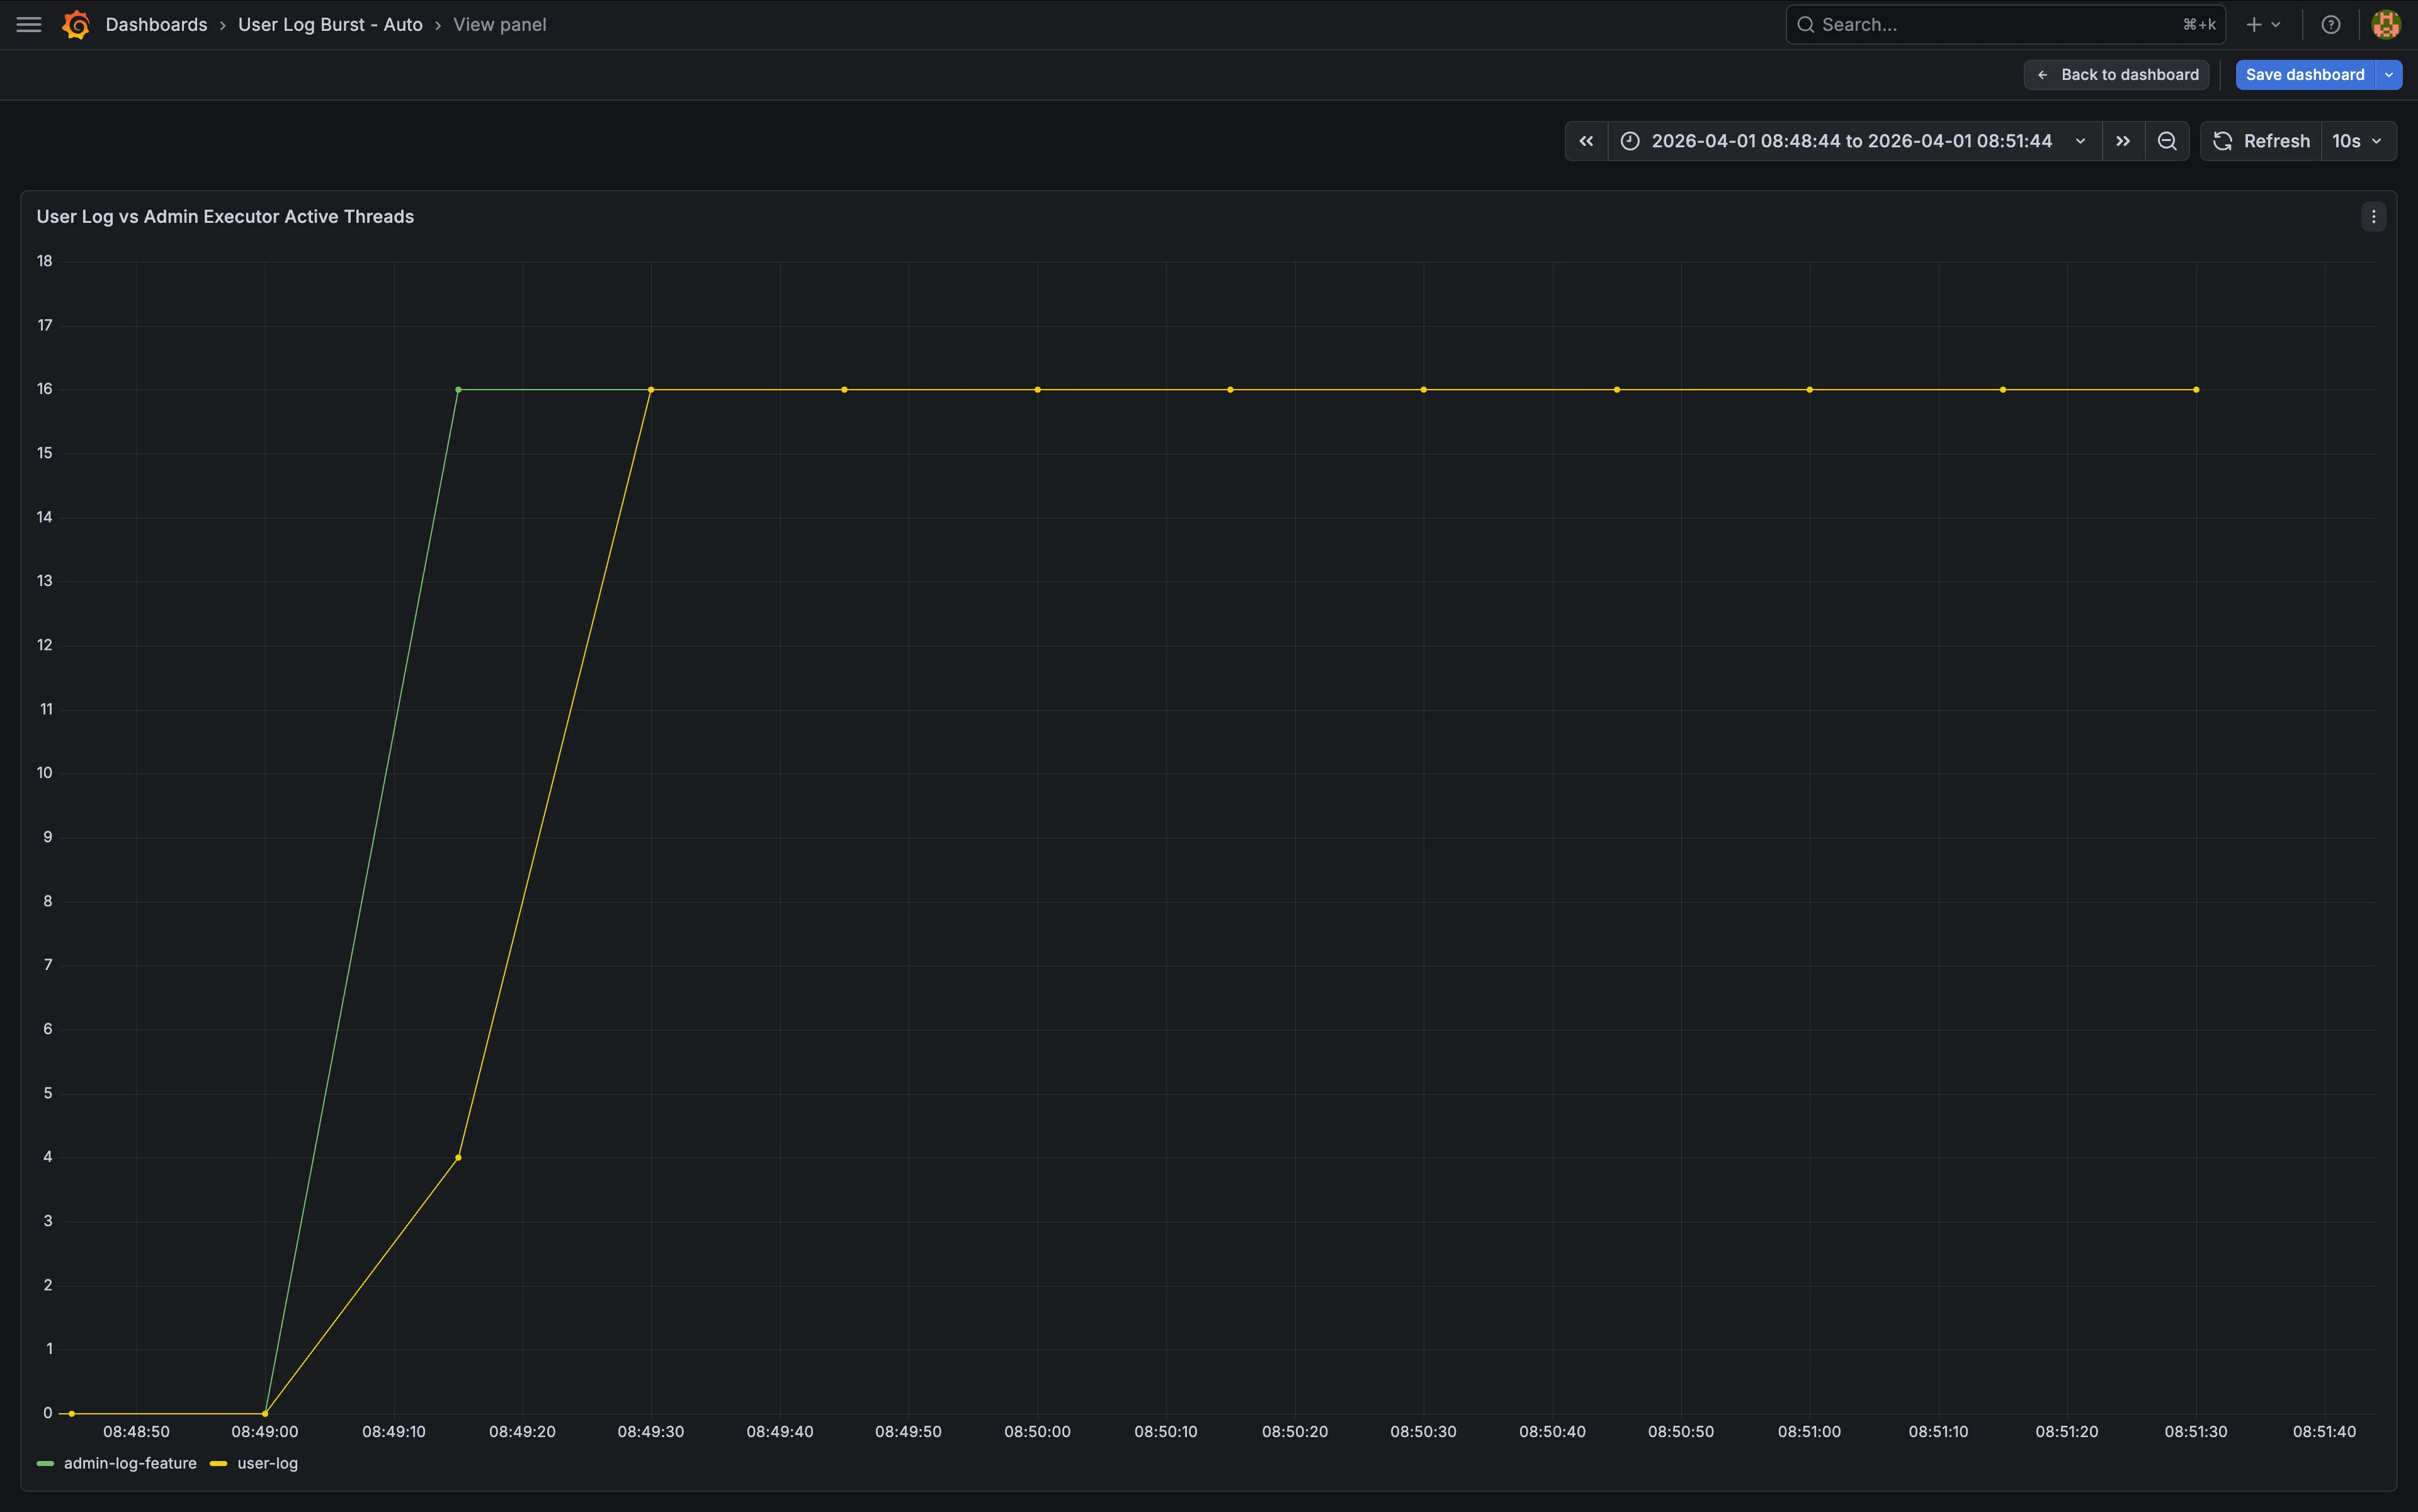Click the yellow user-log color swatch
The height and width of the screenshot is (1512, 2418).
218,1463
